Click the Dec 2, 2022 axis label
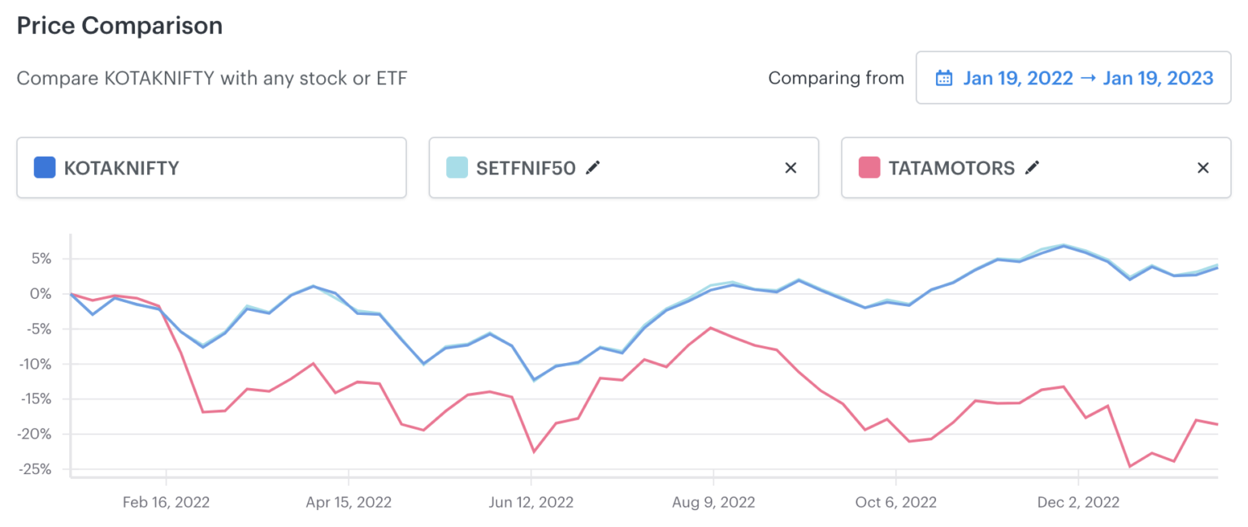This screenshot has width=1248, height=527. click(x=1077, y=502)
